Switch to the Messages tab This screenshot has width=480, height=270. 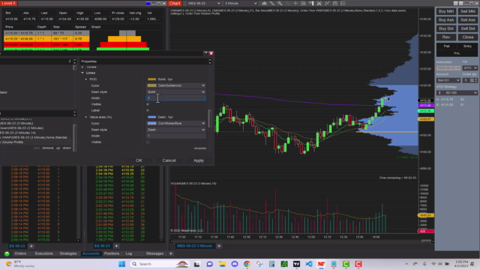(154, 253)
